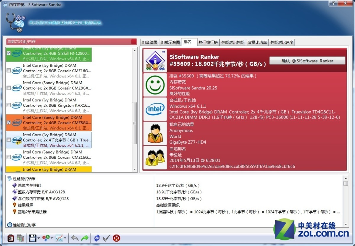Check the Kingston KHX16 entry checkbox
Screen dimensions: 355x246
click(x=9, y=105)
